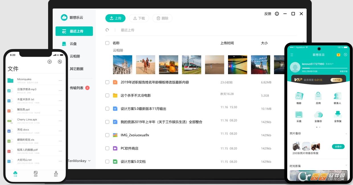Open more options for 颠倒的视觉.xls
Screen dimensions: 353x185
point(60,141)
